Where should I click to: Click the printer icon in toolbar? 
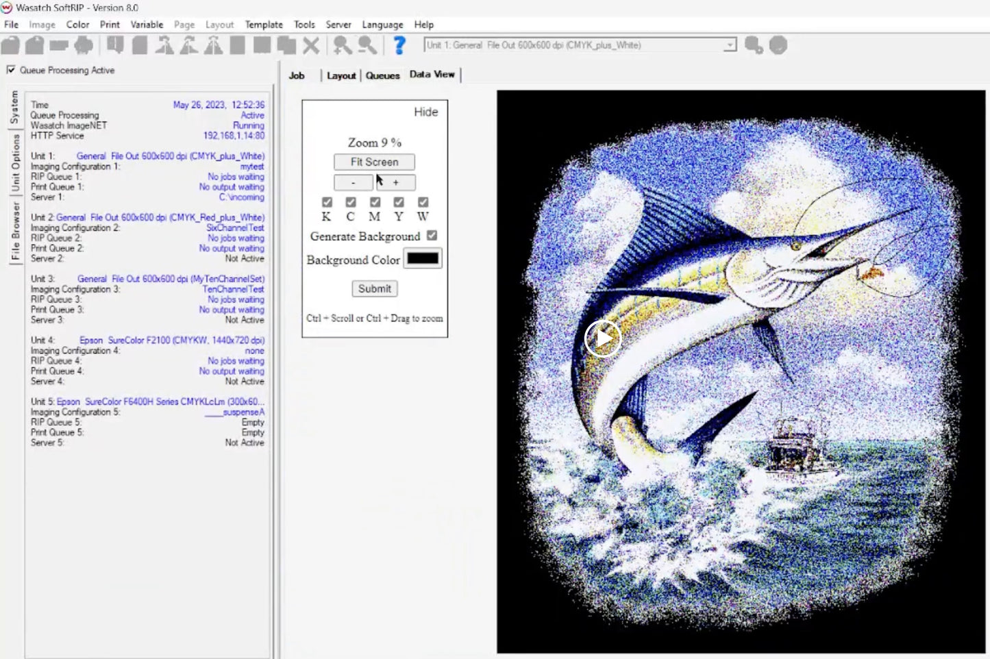[x=84, y=46]
